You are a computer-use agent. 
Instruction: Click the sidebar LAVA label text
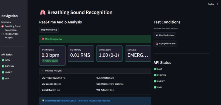click(7, 60)
